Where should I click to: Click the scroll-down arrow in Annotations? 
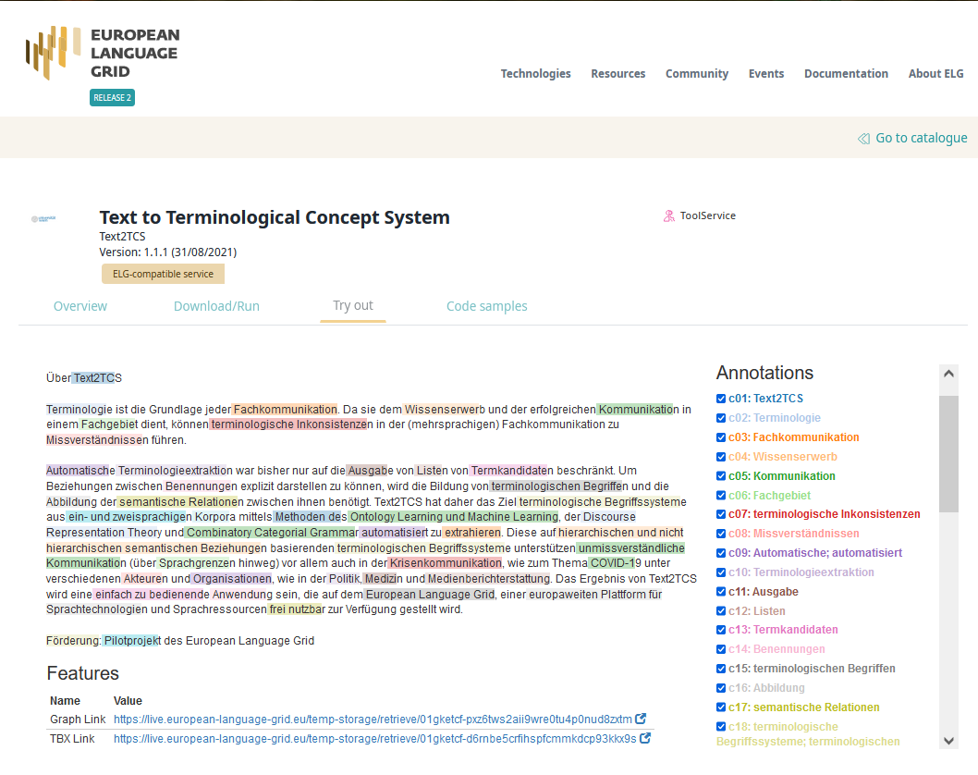coord(948,741)
